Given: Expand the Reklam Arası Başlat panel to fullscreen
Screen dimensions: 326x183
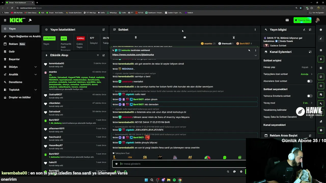Looking at the screenshot, I should (310, 136).
